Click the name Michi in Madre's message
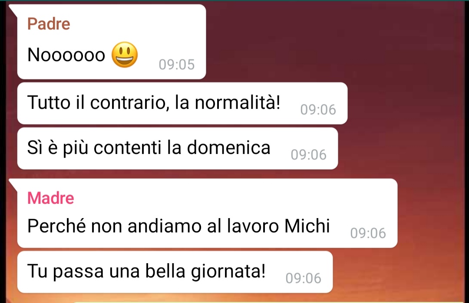Screen dimensions: 469x303 click(307, 226)
